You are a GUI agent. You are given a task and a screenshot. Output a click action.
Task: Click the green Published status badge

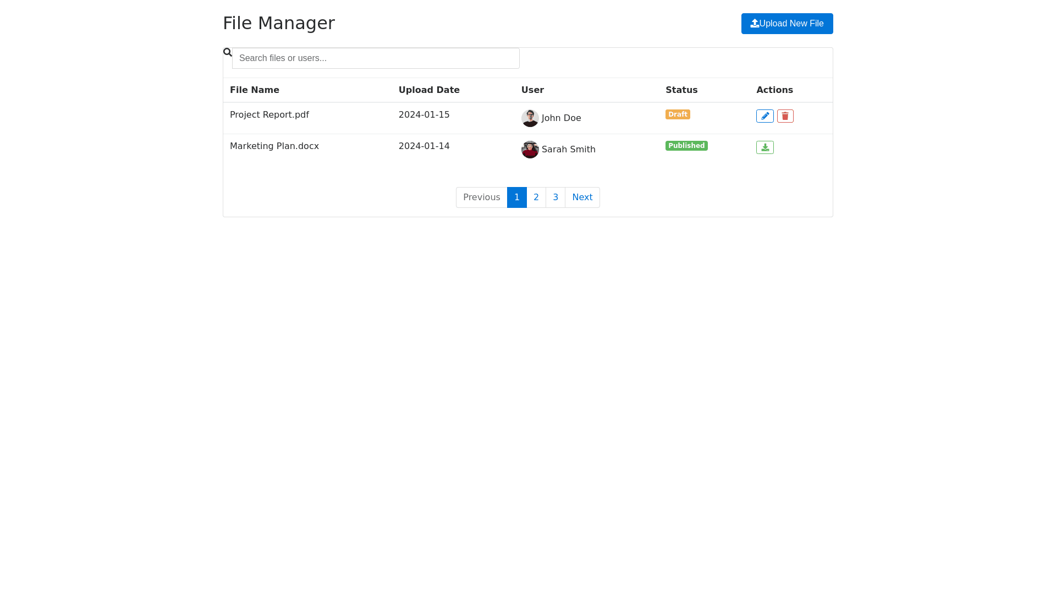pos(686,146)
